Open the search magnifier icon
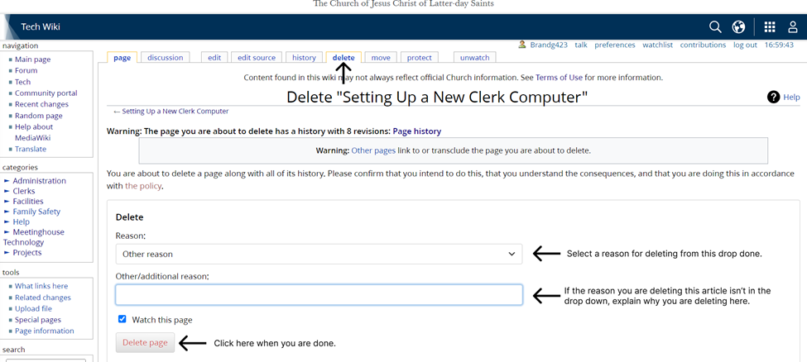The image size is (807, 362). [x=715, y=26]
